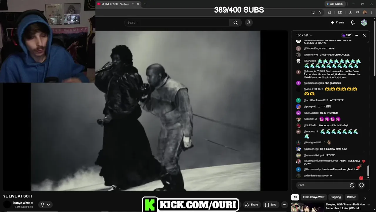Mute the tab via speaker icon

click(x=133, y=4)
